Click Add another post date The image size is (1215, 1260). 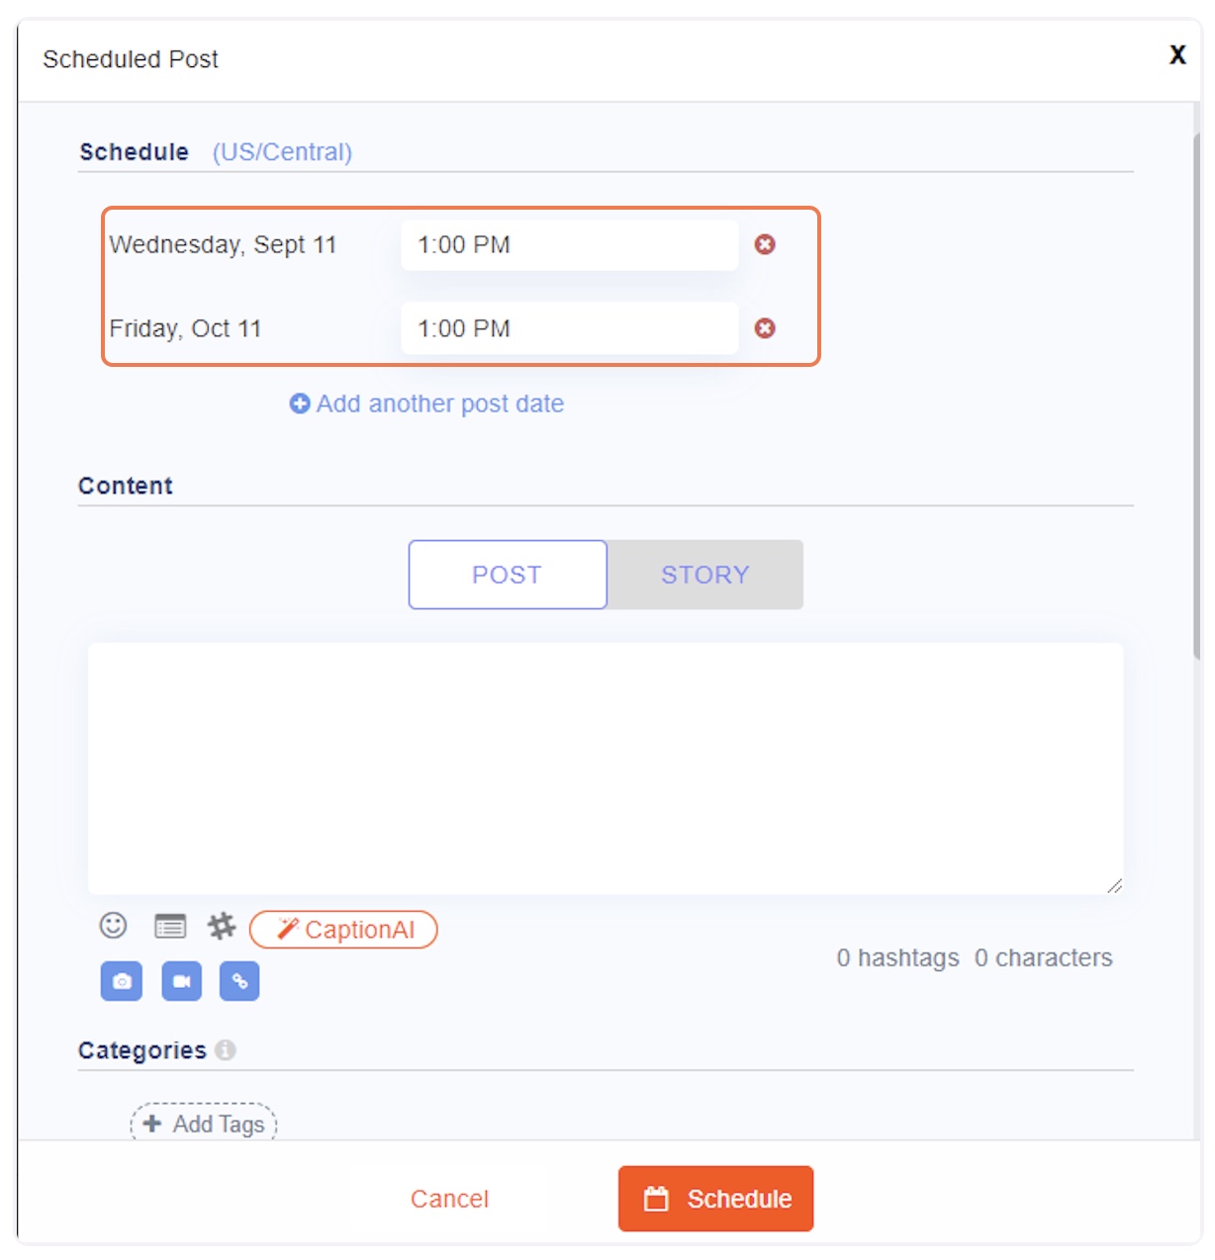[427, 404]
